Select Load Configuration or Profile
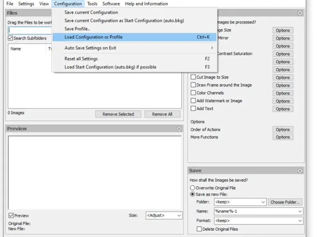Screen dimensions: 317x237 [134, 37]
